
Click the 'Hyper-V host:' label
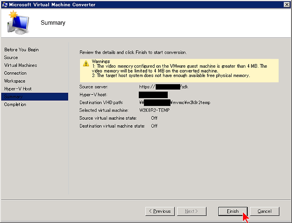tap(93, 94)
